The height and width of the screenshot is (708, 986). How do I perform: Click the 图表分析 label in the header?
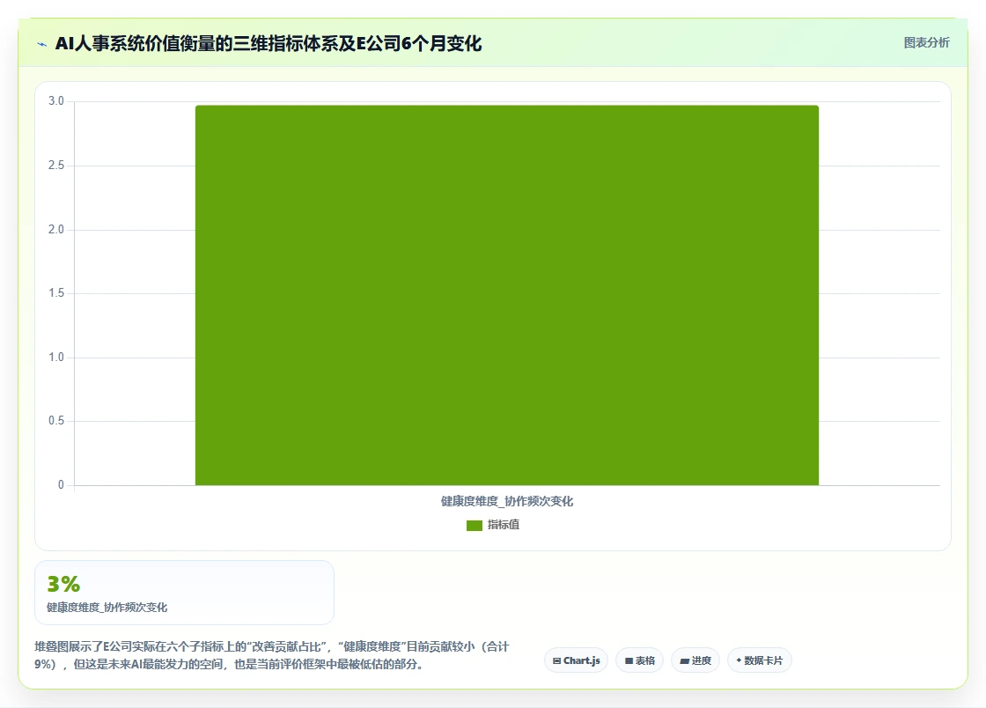pyautogui.click(x=926, y=43)
